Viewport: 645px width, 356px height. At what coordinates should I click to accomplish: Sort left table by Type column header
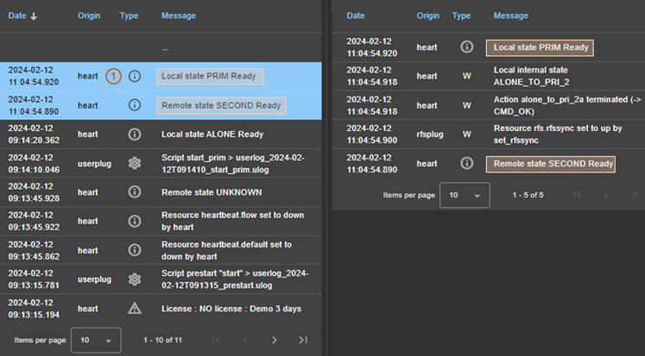(129, 16)
